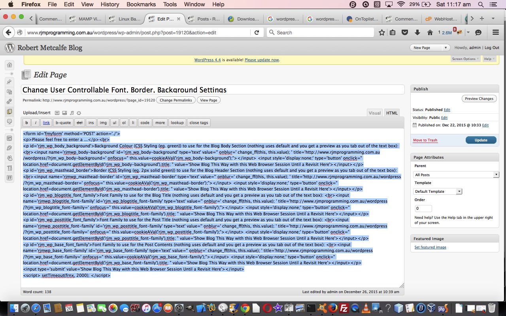Show bookmarks list icon in Firefox toolbar
The width and height of the screenshot is (506, 316).
(393, 32)
